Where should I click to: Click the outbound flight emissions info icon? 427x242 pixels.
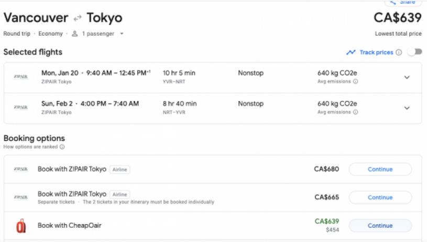(x=355, y=82)
